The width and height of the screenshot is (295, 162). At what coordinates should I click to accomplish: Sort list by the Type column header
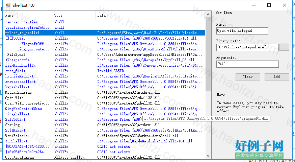point(74,15)
